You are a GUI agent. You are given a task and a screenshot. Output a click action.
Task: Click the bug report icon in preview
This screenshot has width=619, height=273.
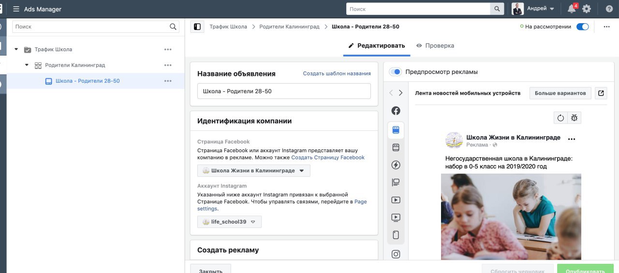(x=575, y=117)
